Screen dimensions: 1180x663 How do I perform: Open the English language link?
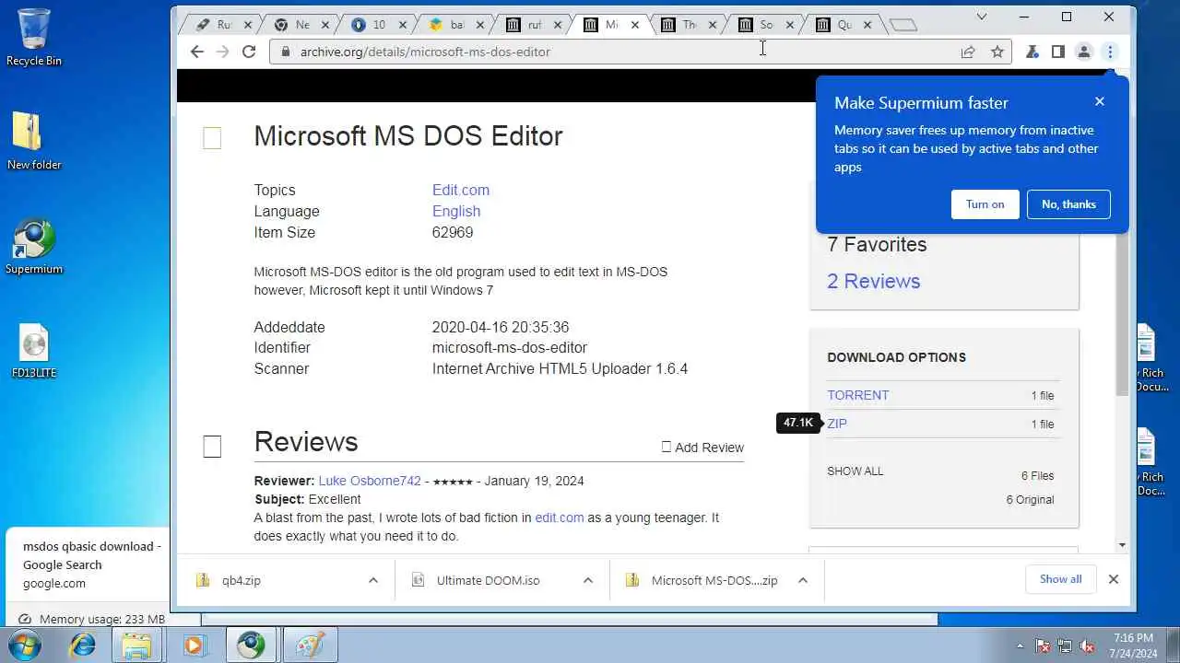(x=456, y=211)
